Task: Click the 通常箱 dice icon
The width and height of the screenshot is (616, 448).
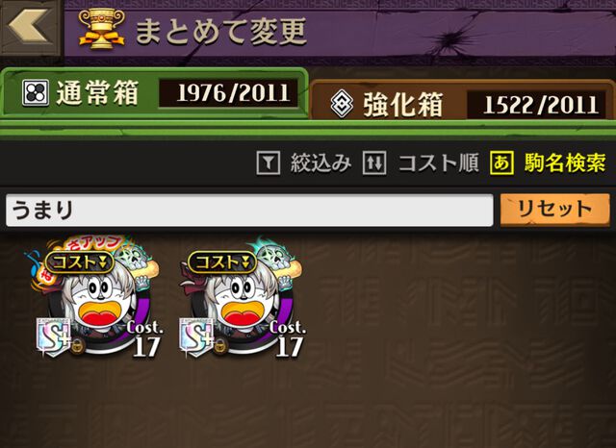Action: 36,93
